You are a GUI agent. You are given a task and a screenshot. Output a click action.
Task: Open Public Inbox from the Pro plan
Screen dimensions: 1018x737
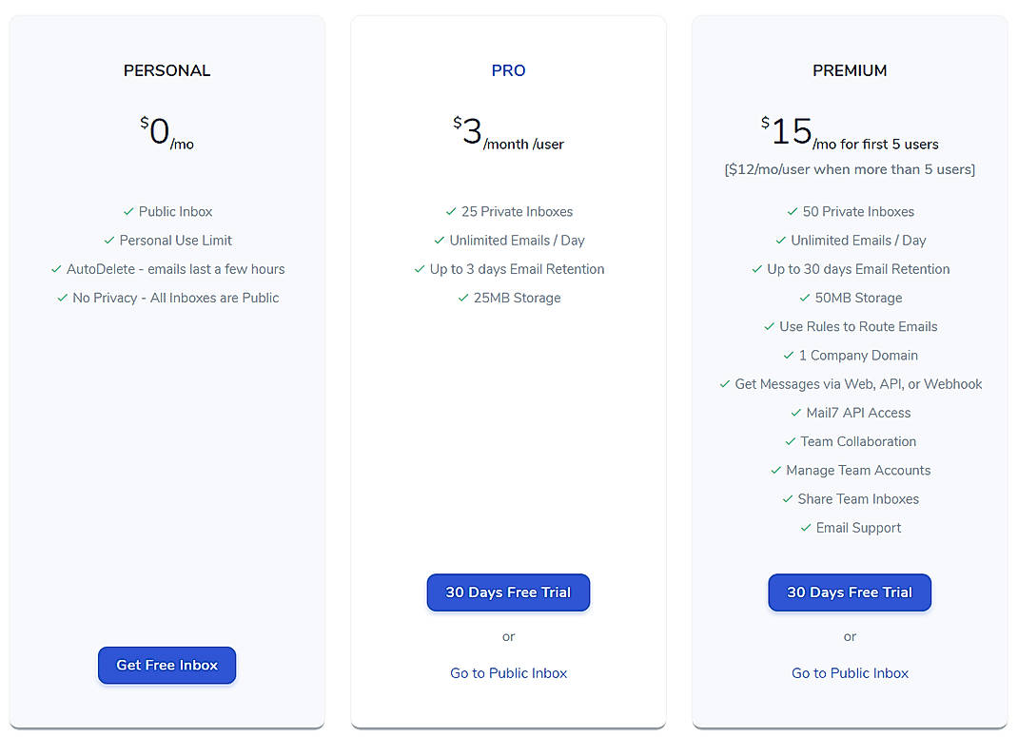click(x=508, y=672)
